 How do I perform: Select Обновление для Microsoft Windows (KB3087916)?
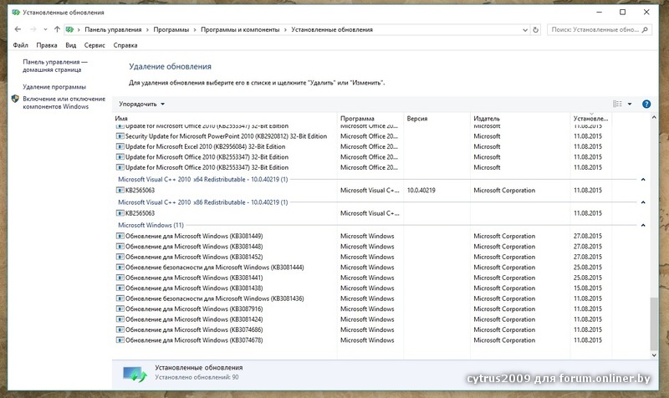(x=194, y=309)
